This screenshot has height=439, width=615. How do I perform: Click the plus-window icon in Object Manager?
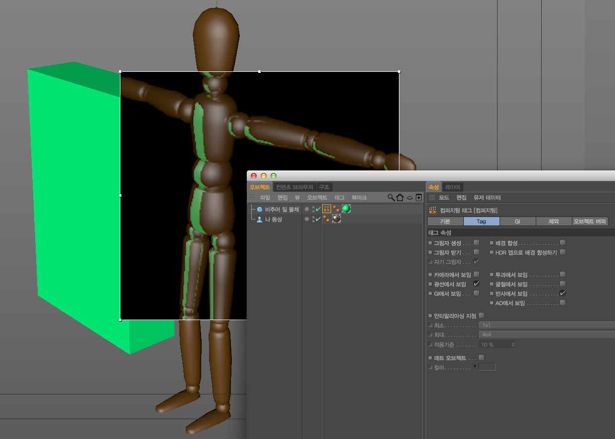click(x=419, y=198)
